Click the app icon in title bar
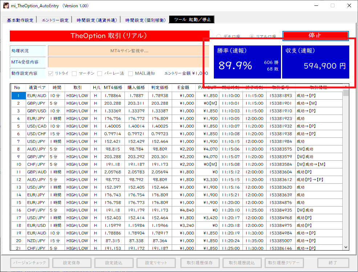The width and height of the screenshot is (358, 272). pyautogui.click(x=6, y=6)
